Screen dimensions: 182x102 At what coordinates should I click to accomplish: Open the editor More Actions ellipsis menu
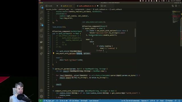tap(179, 6)
